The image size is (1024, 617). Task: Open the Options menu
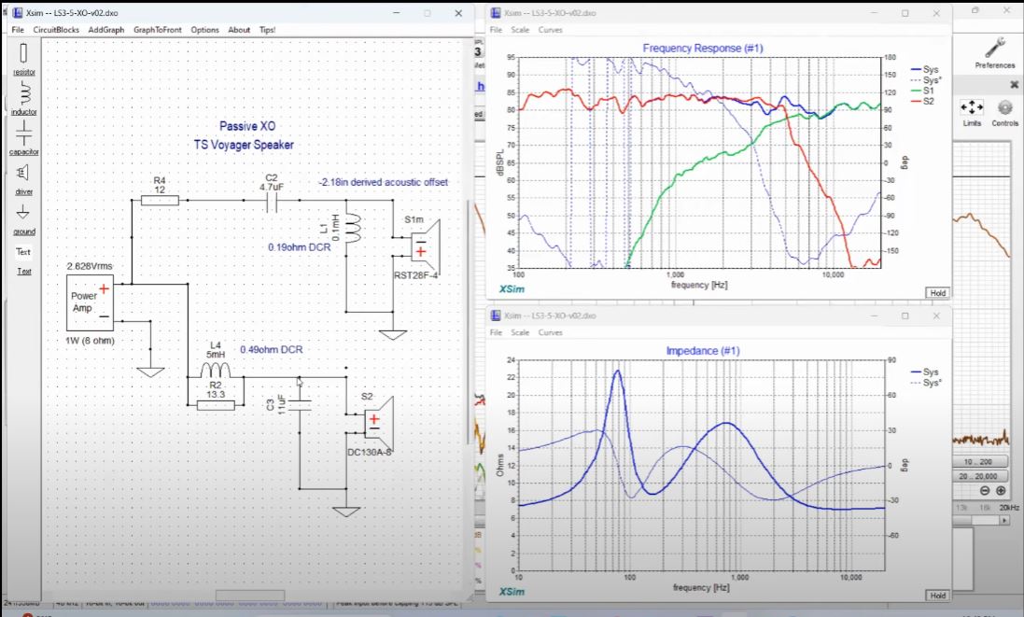click(205, 29)
